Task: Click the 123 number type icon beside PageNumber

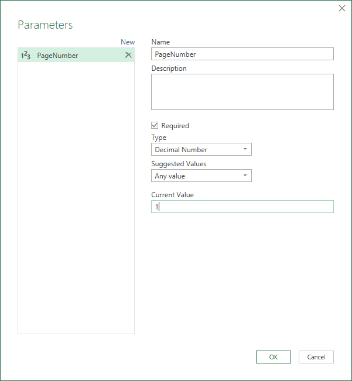Action: click(x=26, y=56)
